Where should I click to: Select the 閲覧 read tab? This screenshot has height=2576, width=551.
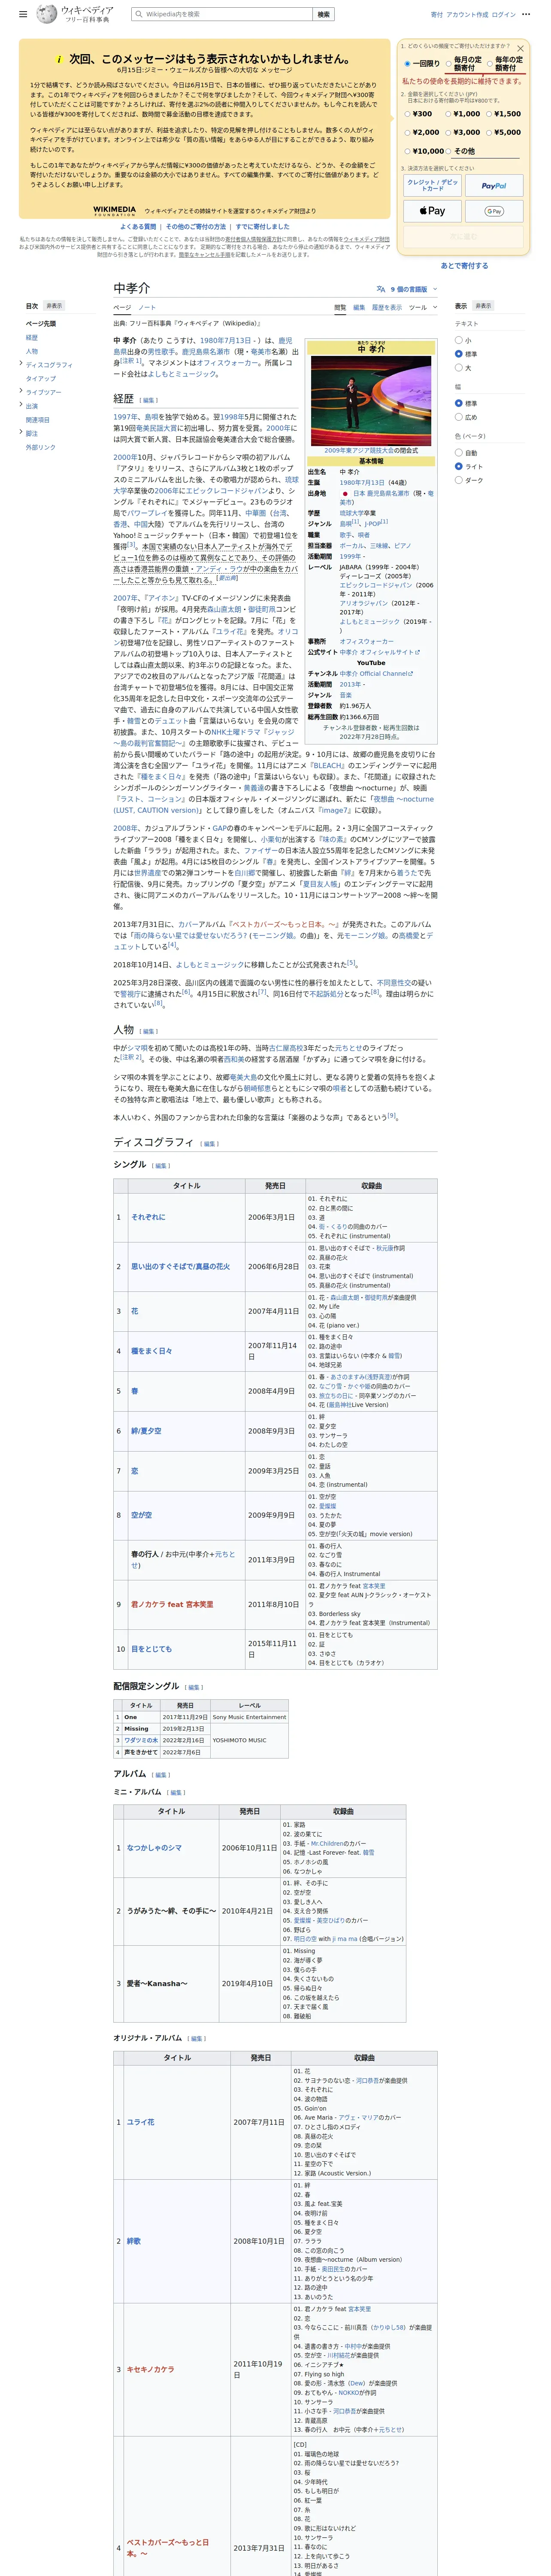pyautogui.click(x=340, y=307)
